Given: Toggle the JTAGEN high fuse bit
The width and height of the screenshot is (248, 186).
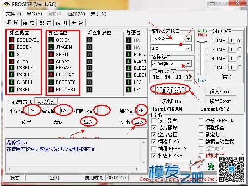Looking at the screenshot, I should tap(51, 47).
